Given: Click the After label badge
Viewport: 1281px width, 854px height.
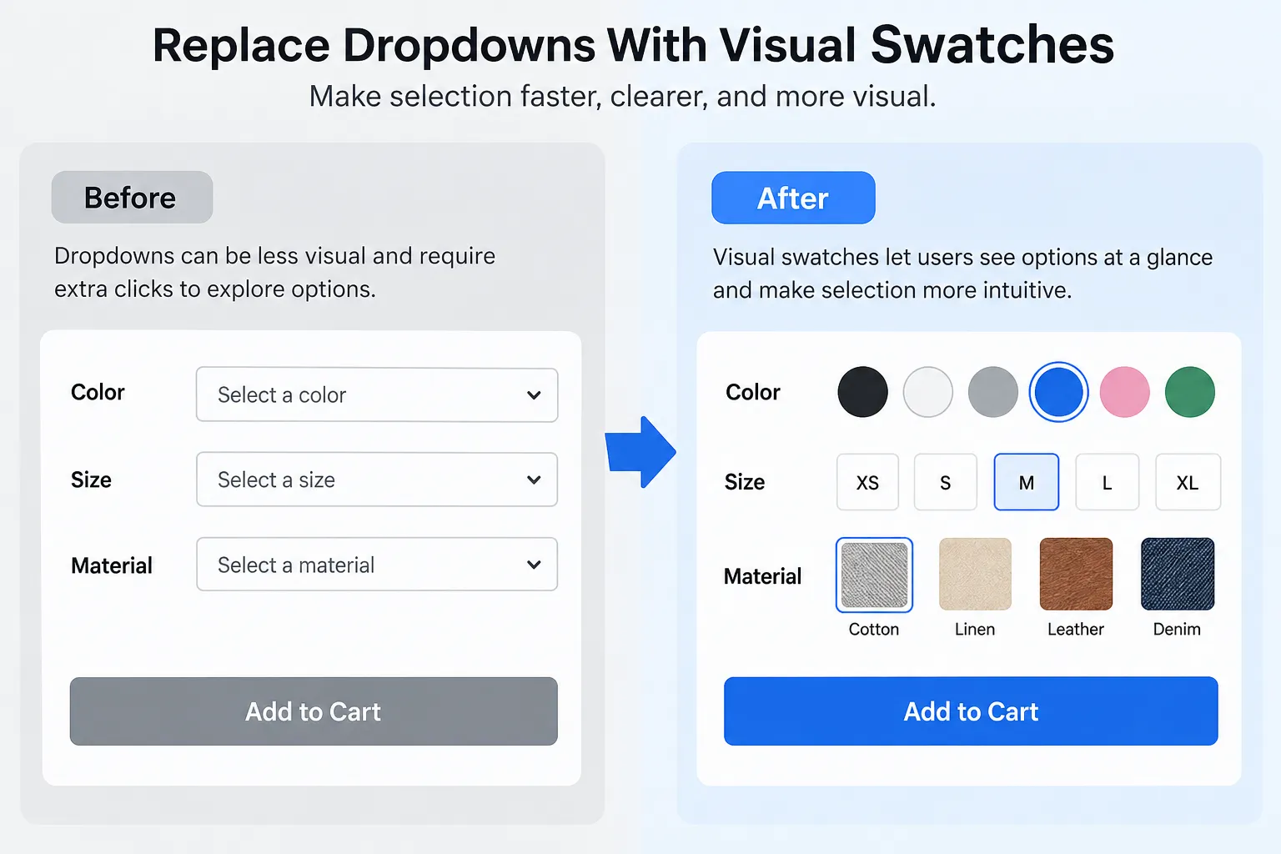Looking at the screenshot, I should tap(793, 198).
